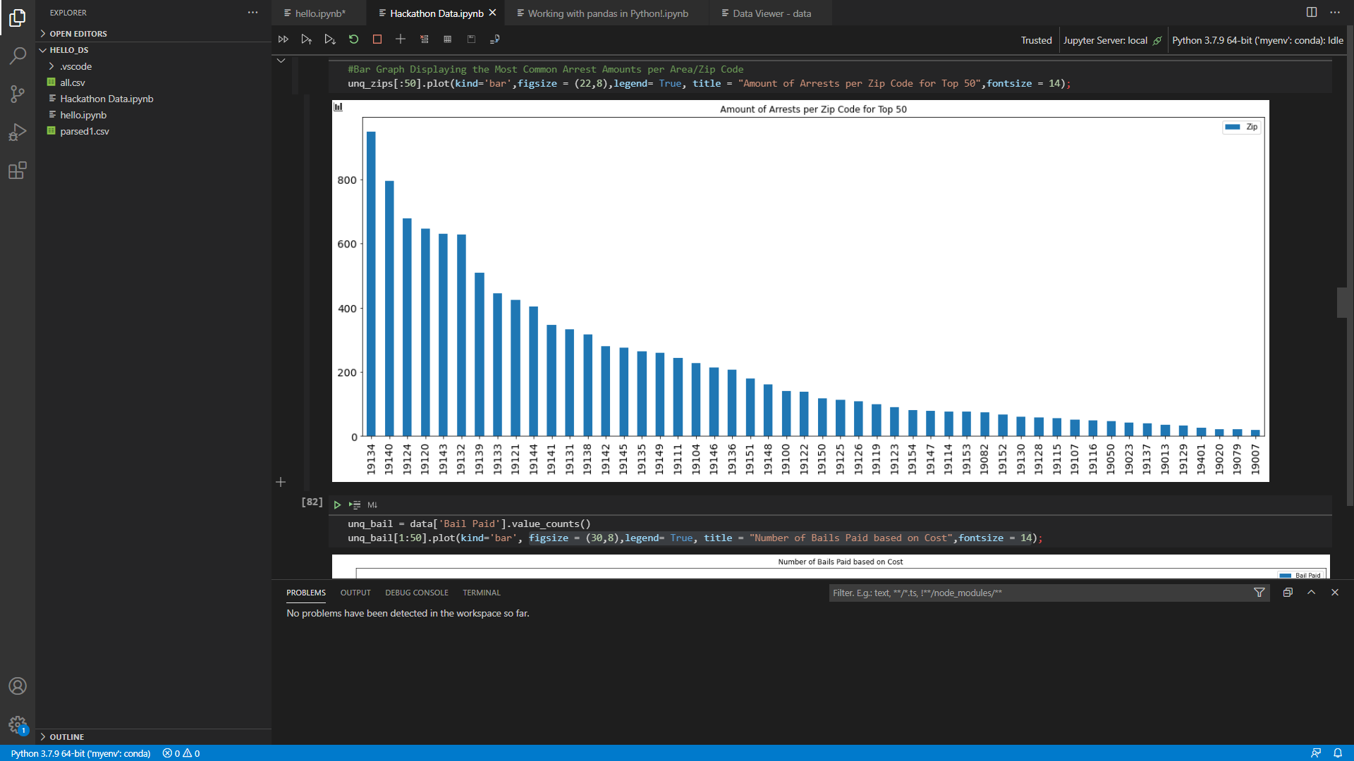The width and height of the screenshot is (1354, 761).
Task: Open the Extensions view in activity bar
Action: pos(18,171)
